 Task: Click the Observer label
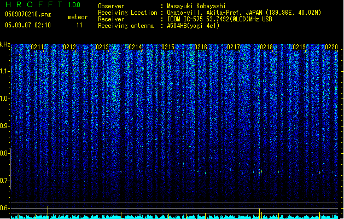point(111,6)
